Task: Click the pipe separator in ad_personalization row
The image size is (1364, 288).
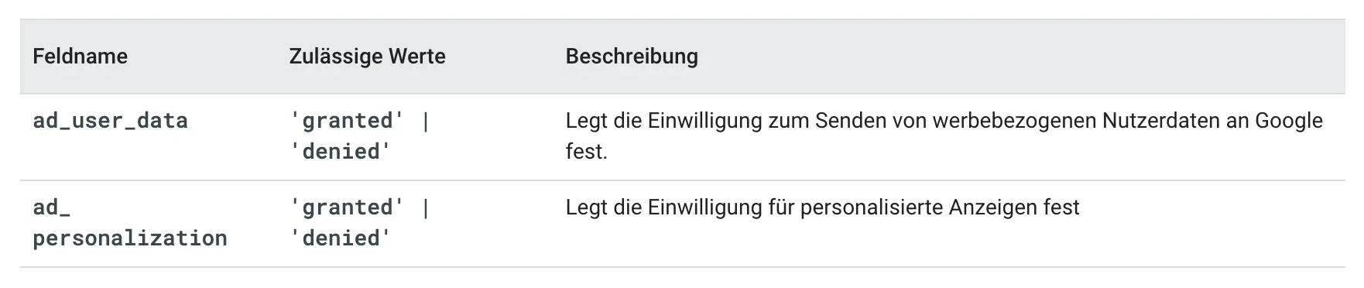Action: [x=426, y=207]
